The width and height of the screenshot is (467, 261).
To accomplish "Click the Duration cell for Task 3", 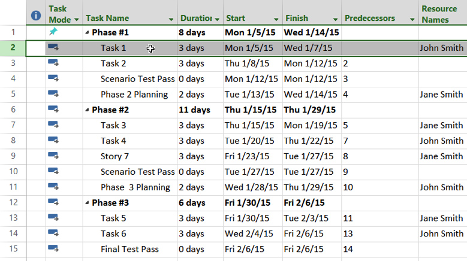I will tap(192, 125).
